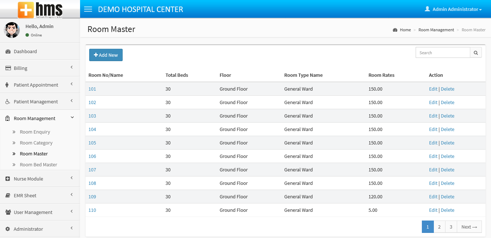Expand the Patient Appointment menu chevron

[72, 84]
